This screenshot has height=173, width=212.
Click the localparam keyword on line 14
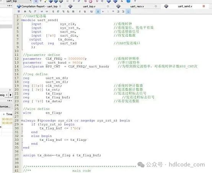click(x=33, y=67)
